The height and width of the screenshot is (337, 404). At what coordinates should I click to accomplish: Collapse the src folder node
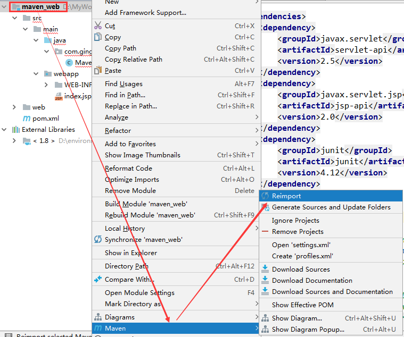15,18
